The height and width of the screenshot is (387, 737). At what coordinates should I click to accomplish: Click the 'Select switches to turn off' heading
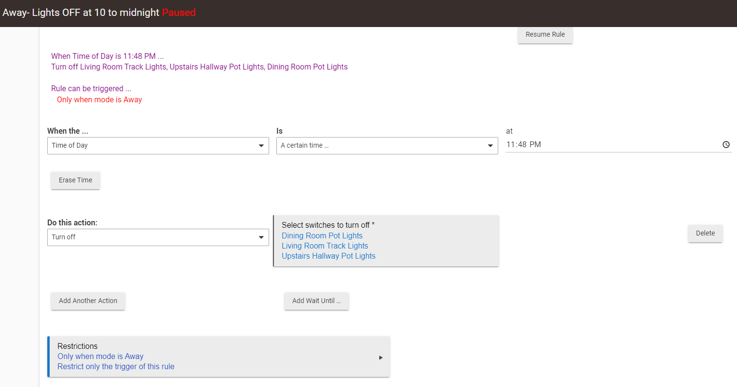328,225
